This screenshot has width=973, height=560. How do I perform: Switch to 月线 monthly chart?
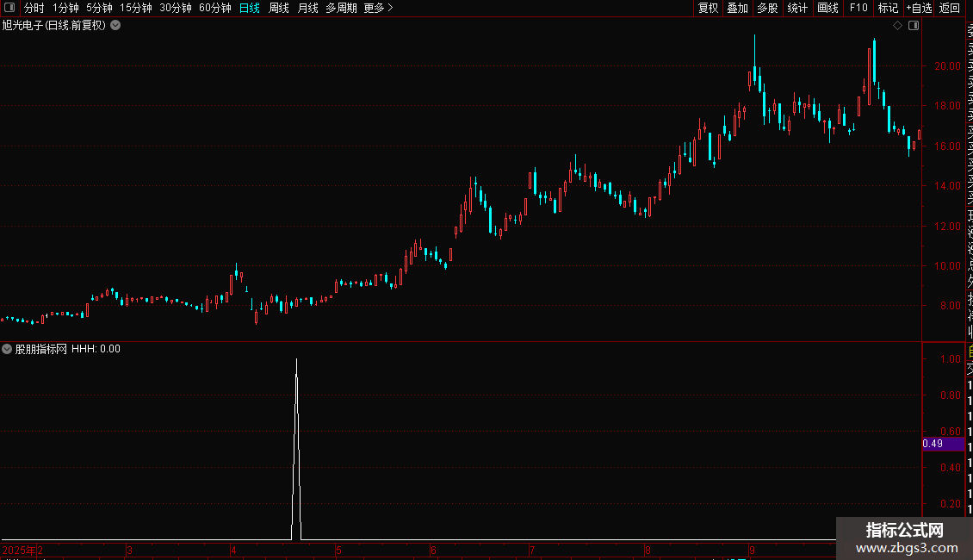[x=307, y=8]
